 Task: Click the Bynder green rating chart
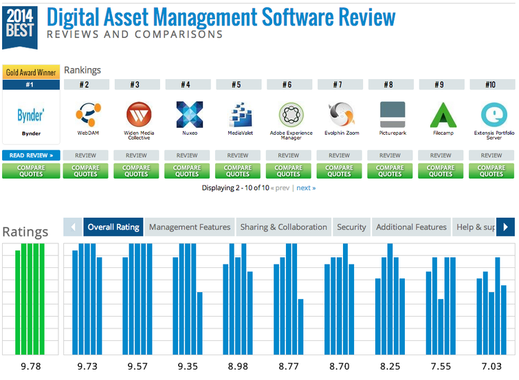[30, 299]
